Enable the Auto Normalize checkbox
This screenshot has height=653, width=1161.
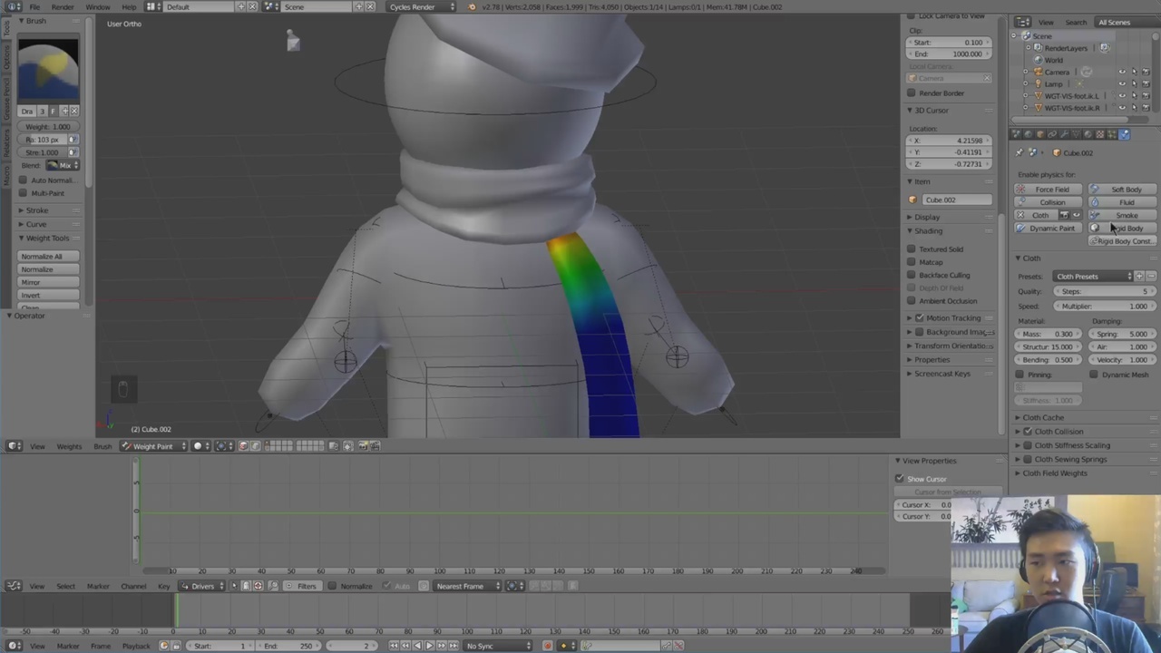click(x=24, y=180)
